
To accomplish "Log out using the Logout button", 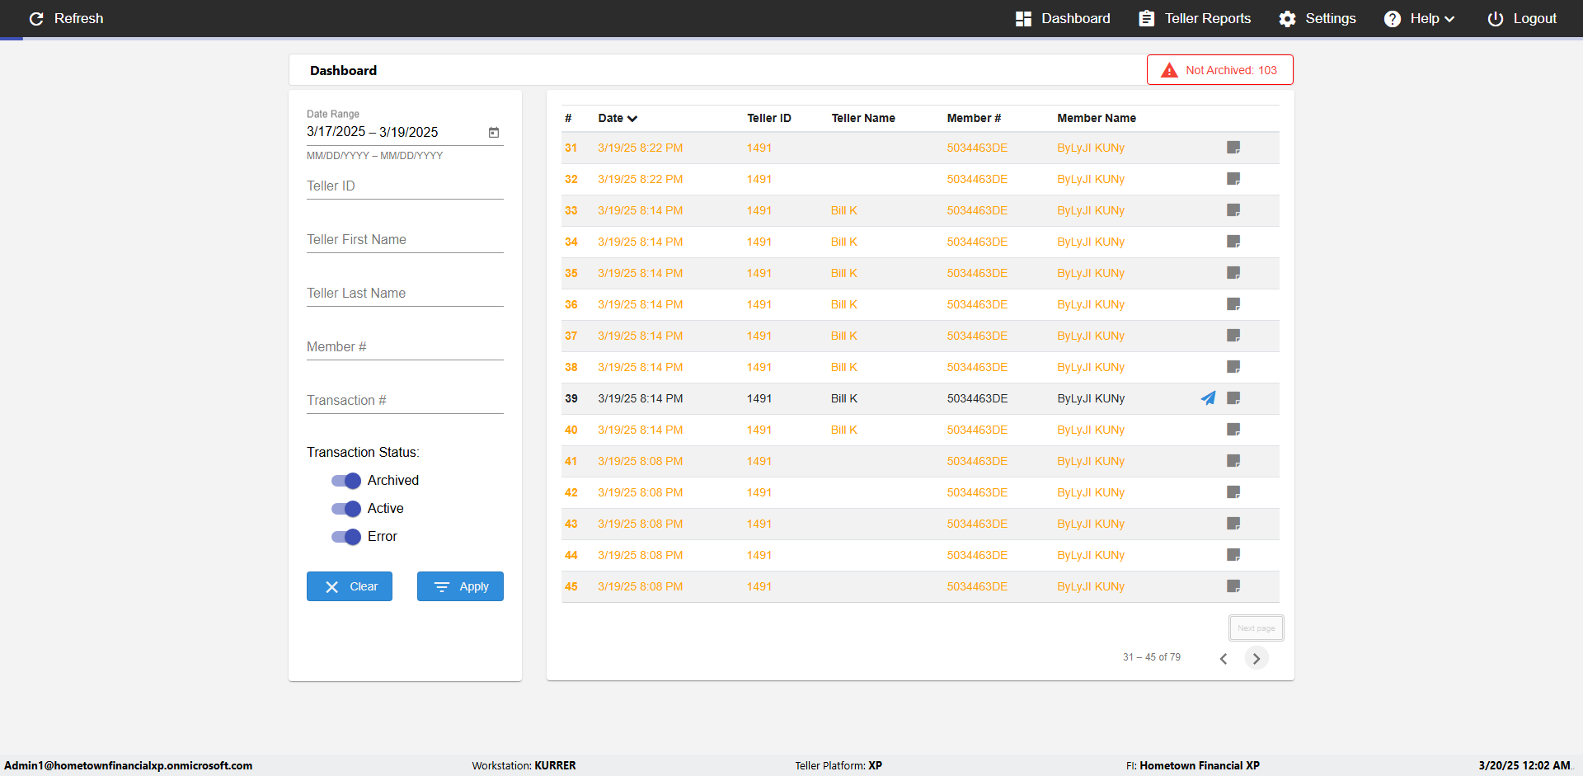I will (x=1522, y=18).
